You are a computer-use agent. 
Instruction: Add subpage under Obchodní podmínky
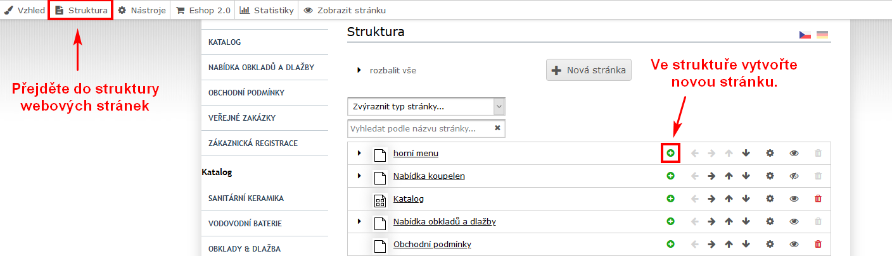click(x=670, y=244)
